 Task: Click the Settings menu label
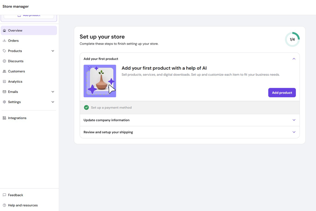click(14, 102)
